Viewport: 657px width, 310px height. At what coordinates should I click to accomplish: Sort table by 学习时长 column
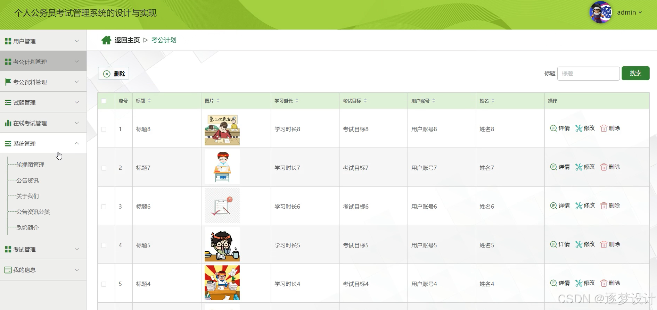tap(297, 101)
